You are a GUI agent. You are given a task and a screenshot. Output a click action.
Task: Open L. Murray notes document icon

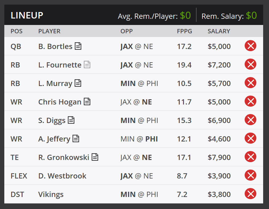coord(78,83)
